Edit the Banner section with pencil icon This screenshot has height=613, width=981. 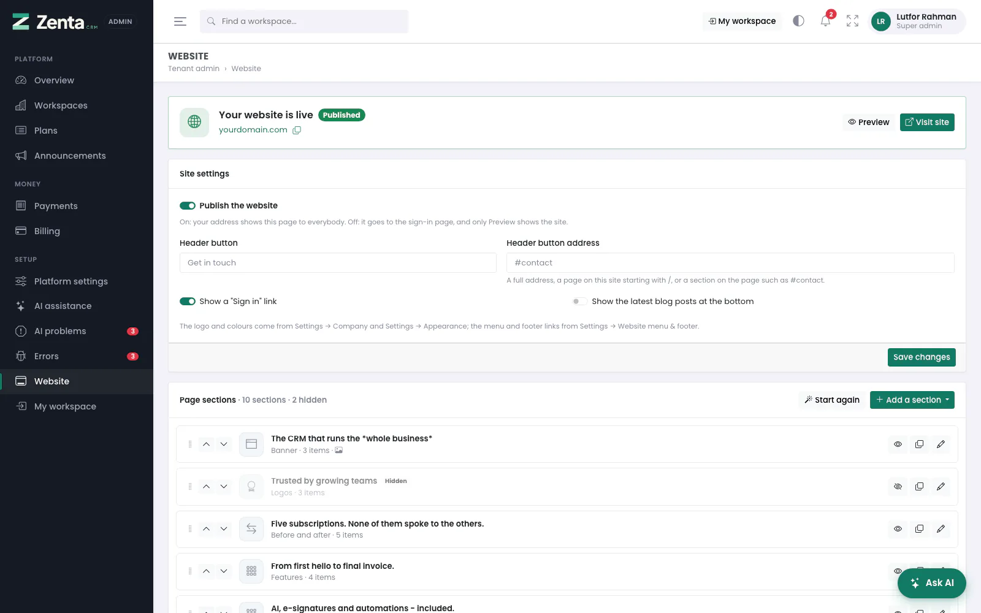(x=941, y=444)
